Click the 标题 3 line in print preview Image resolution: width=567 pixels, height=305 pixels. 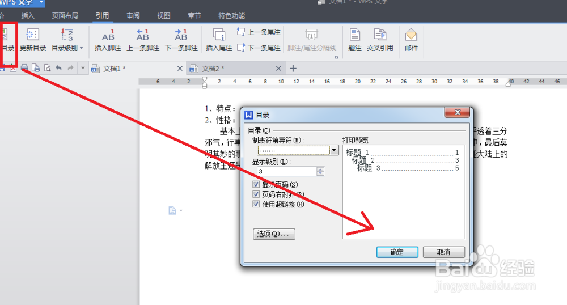point(408,168)
